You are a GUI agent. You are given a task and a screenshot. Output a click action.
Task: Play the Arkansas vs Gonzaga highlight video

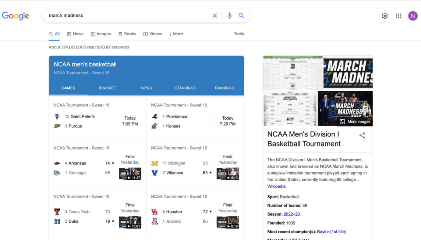130,174
